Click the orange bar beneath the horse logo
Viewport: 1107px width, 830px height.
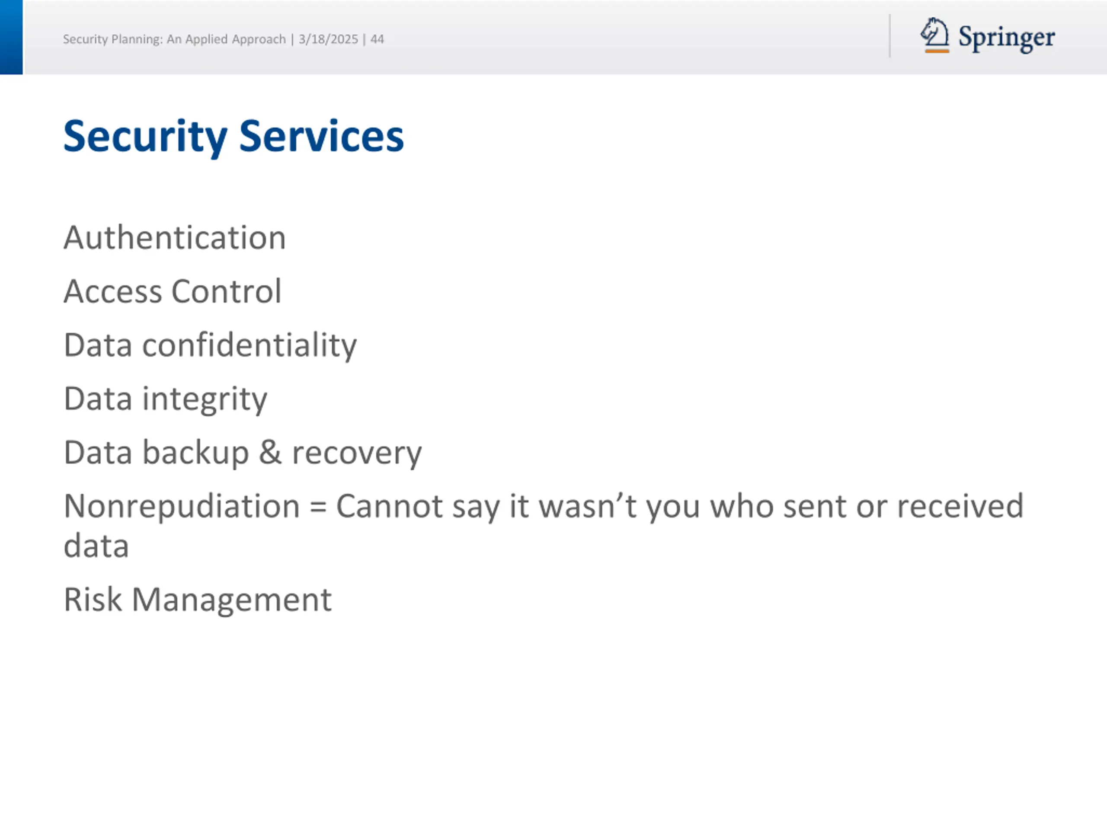pos(937,51)
